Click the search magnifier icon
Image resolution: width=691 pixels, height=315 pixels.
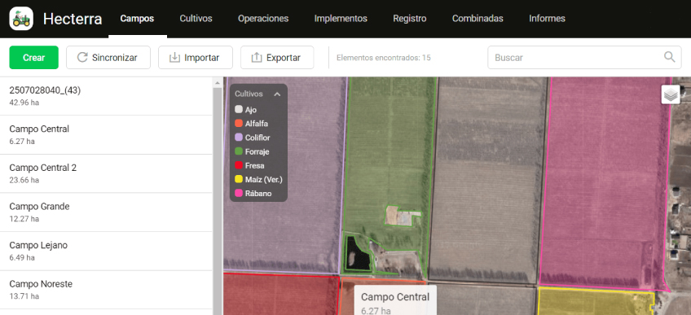click(670, 57)
